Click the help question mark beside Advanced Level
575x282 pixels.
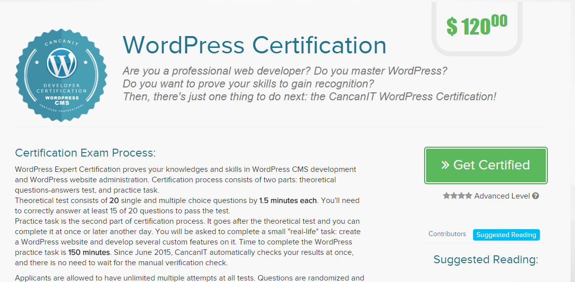535,196
